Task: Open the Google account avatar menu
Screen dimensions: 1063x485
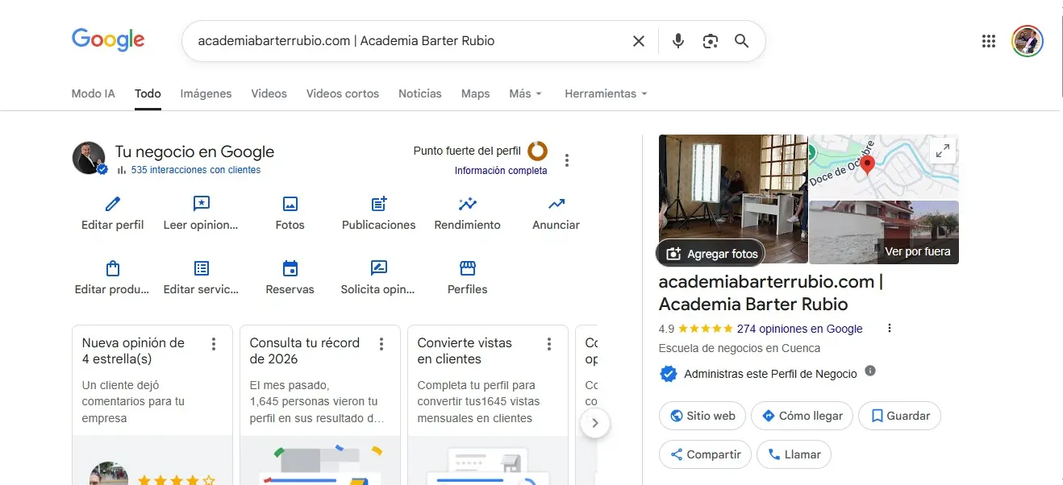Action: [1028, 41]
